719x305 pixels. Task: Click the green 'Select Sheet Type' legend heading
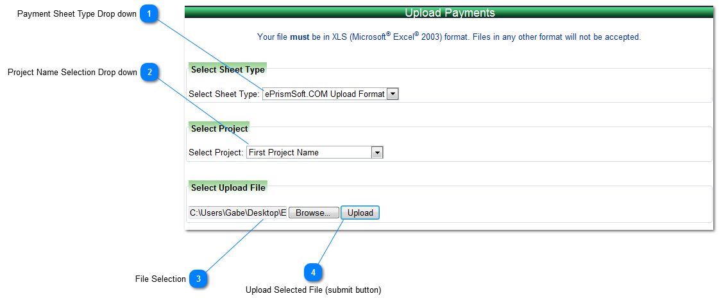tap(228, 70)
